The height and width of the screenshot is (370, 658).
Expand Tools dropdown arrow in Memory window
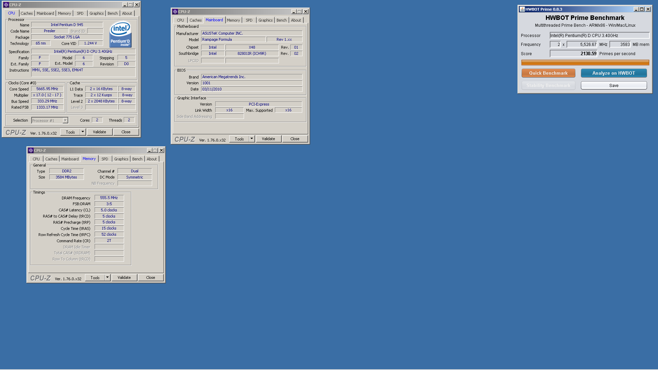pyautogui.click(x=107, y=277)
